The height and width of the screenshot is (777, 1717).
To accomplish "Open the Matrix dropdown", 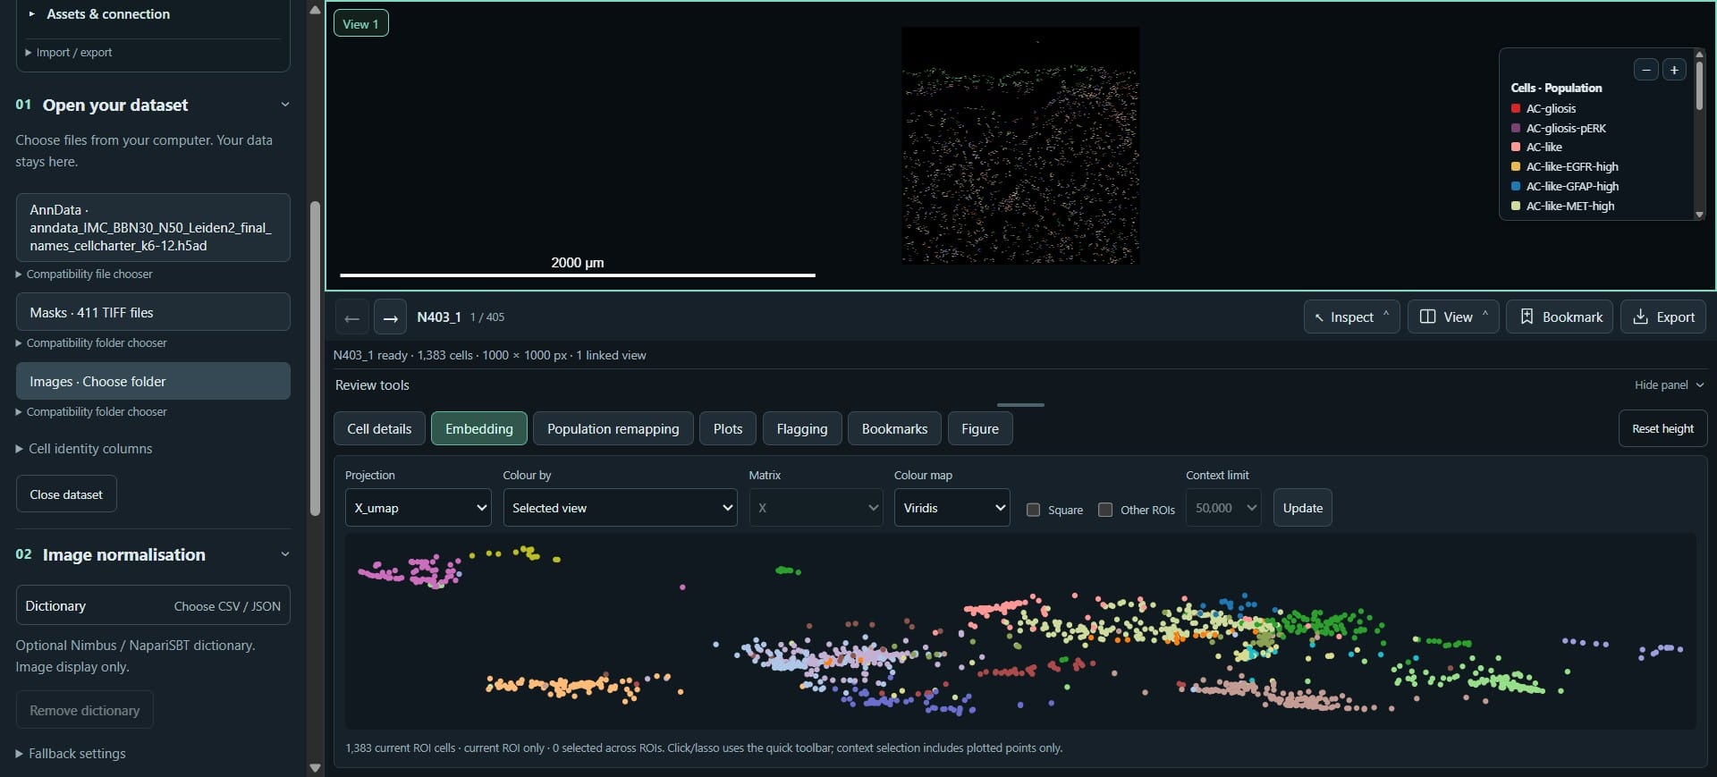I will (816, 508).
